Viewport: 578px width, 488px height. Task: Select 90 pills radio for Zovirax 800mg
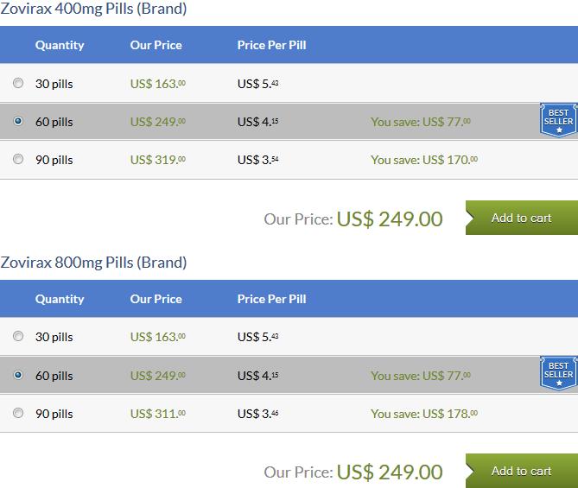(x=17, y=413)
